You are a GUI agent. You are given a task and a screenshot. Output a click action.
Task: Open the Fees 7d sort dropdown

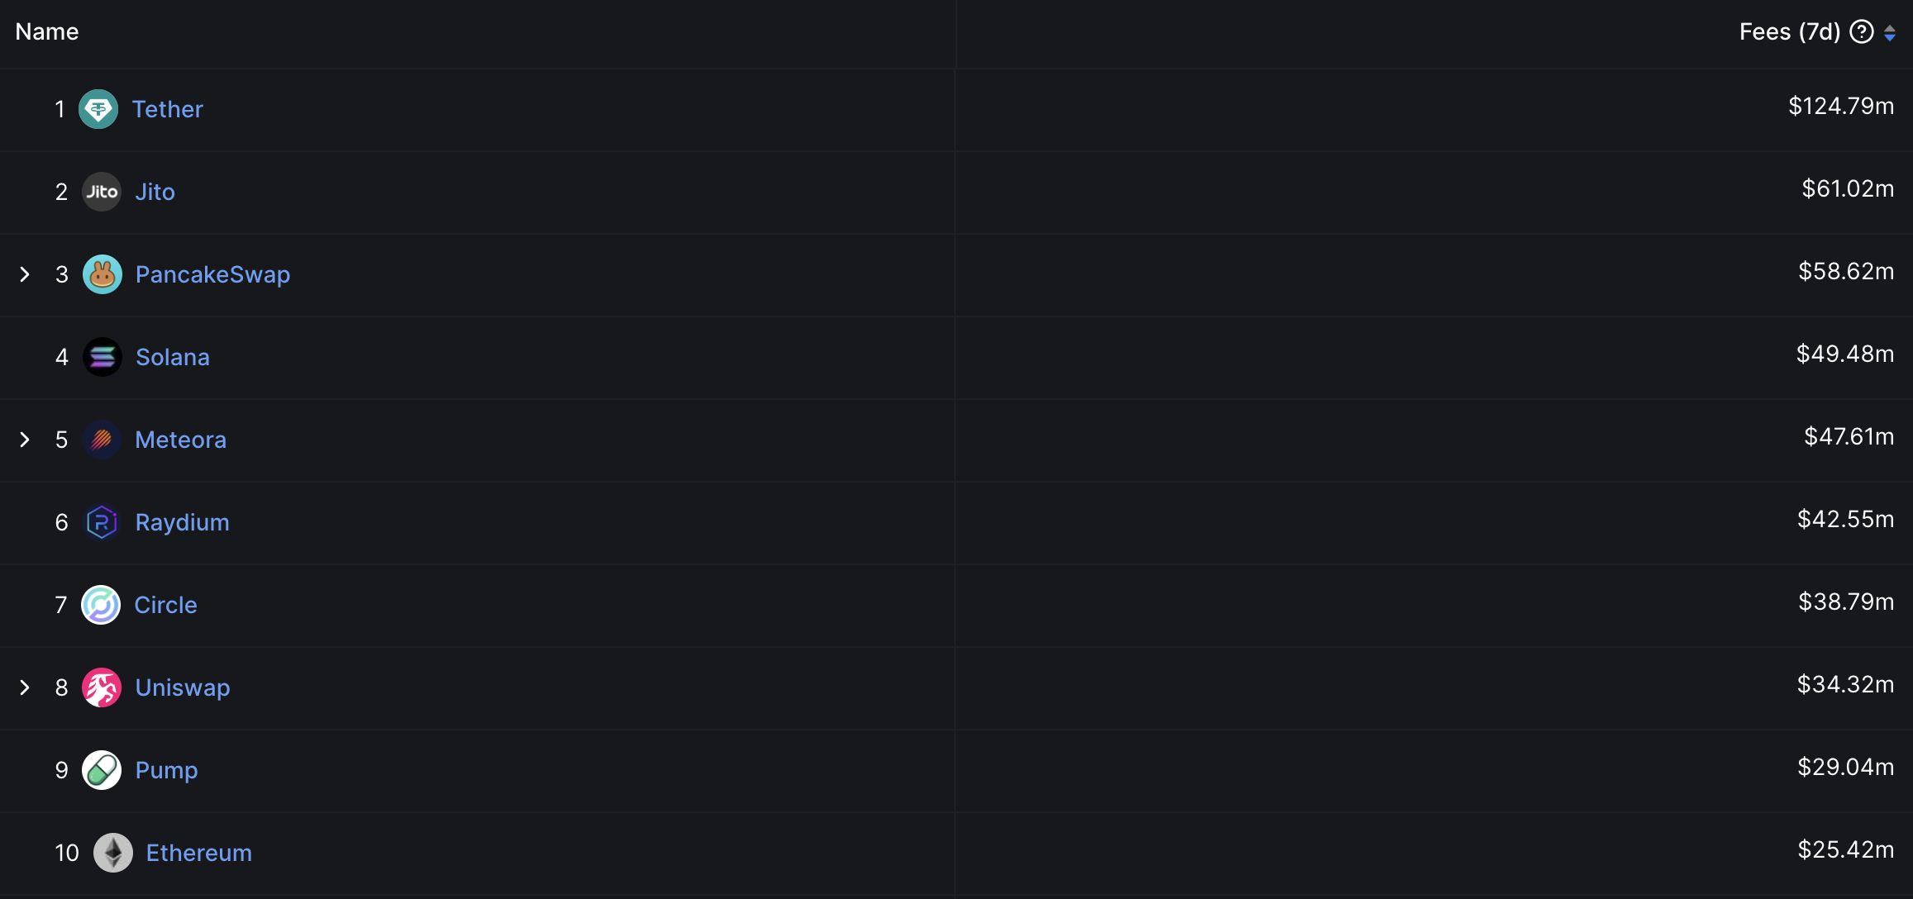(1893, 29)
